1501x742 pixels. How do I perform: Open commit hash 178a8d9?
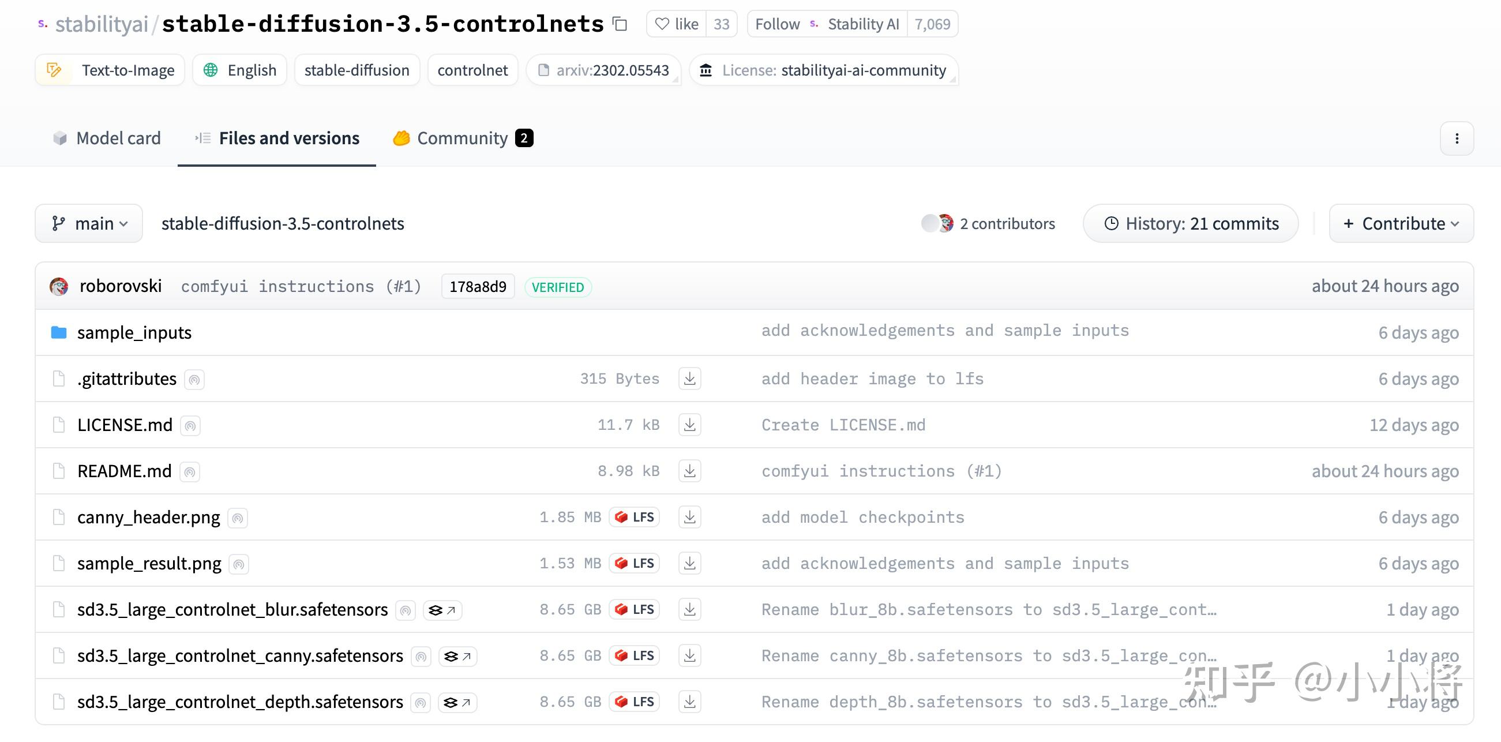[478, 287]
